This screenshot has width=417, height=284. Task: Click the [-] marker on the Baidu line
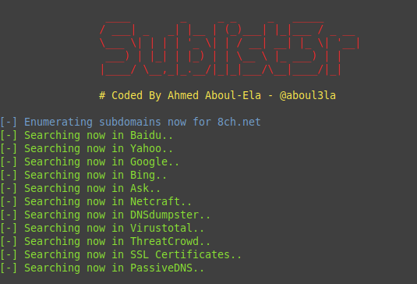click(9, 135)
